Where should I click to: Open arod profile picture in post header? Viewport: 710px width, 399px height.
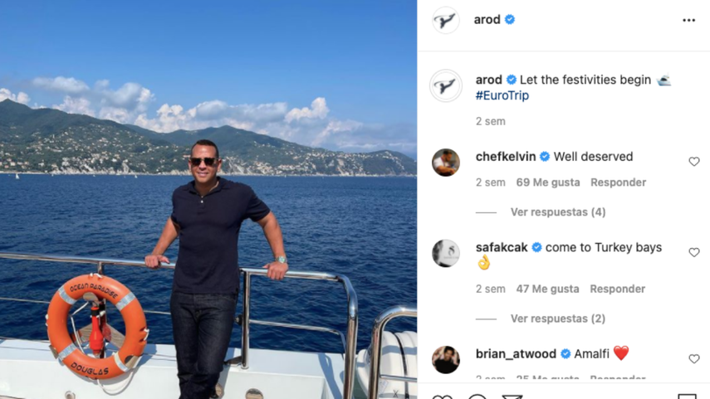[x=446, y=20]
